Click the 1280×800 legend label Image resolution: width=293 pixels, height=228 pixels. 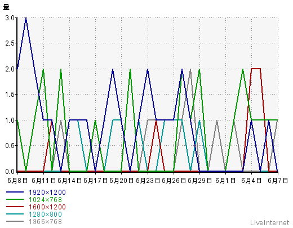tap(45, 214)
